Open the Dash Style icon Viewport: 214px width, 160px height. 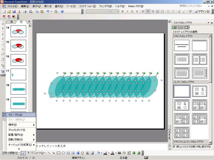(x=124, y=153)
